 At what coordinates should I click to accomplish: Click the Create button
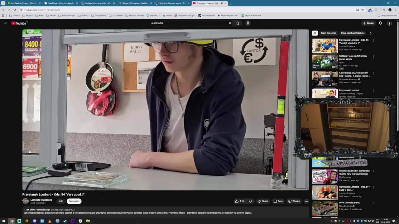coord(368,23)
